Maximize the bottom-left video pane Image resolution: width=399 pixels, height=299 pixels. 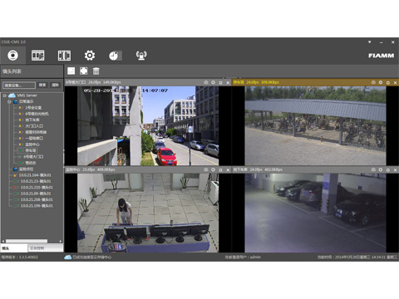[220, 169]
